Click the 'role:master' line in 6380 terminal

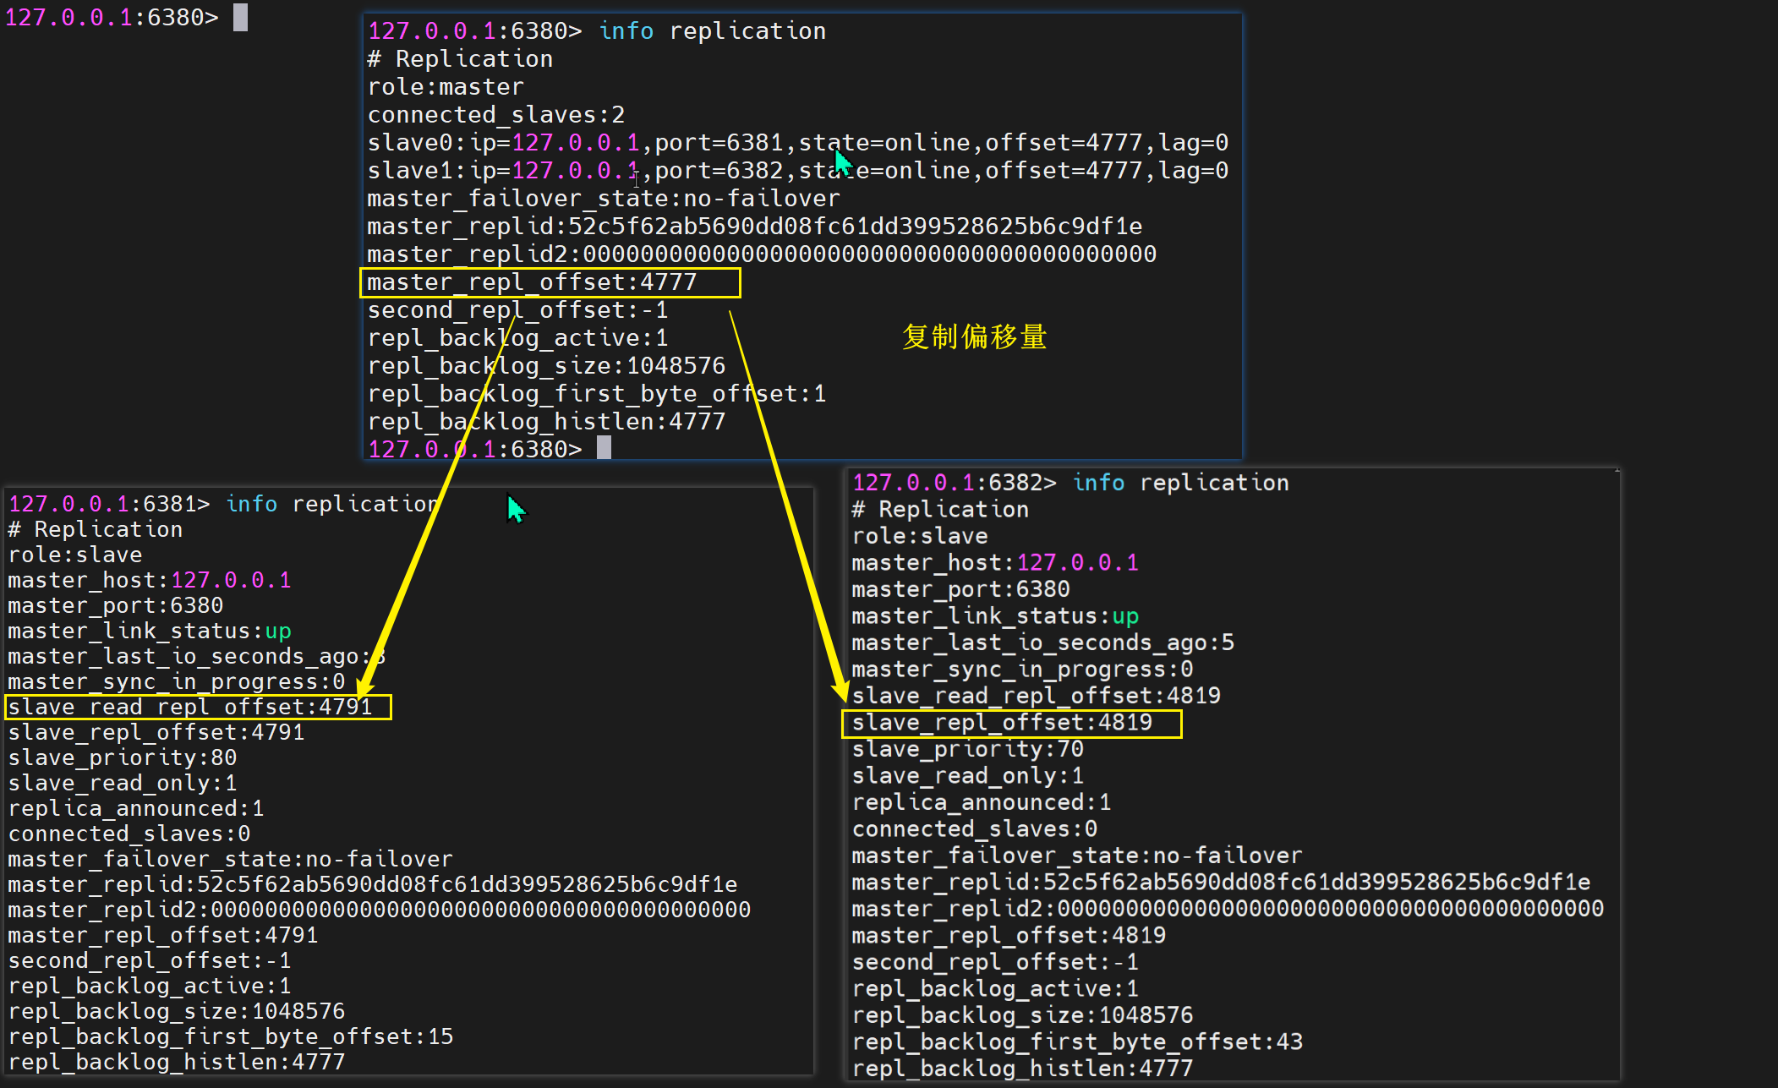tap(446, 87)
